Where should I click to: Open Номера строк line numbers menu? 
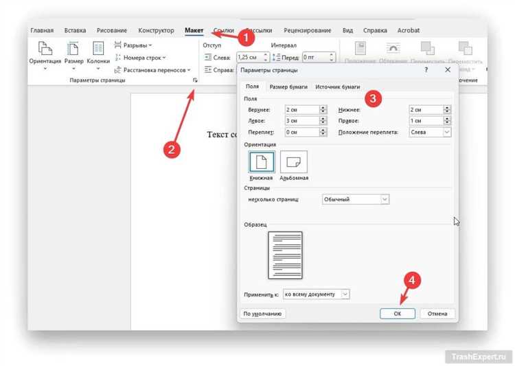coord(140,58)
